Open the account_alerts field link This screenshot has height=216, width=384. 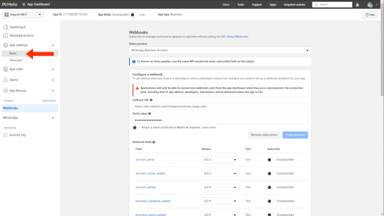click(145, 160)
